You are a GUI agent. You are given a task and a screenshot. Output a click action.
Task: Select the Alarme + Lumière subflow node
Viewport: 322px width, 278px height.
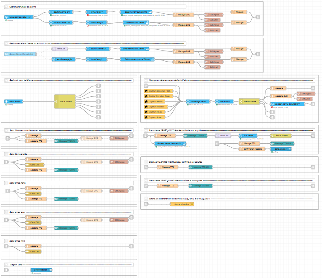pyautogui.click(x=182, y=204)
